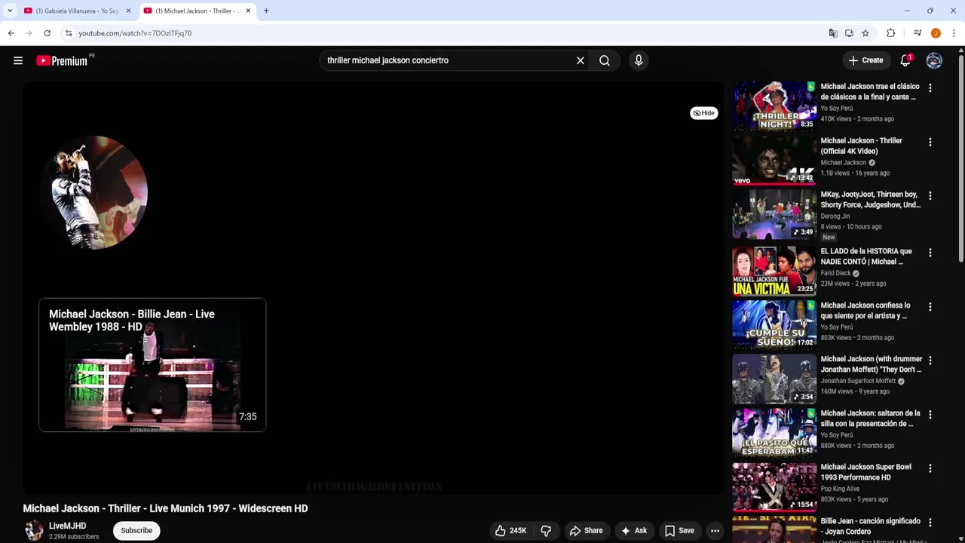The width and height of the screenshot is (965, 543).
Task: Click the address bar URL
Action: [135, 33]
